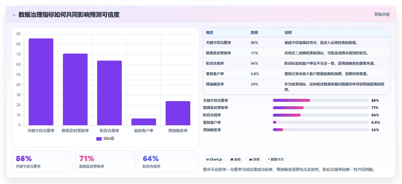
Task: Click the 数据及时更新率 label on the chart axis
Action: pyautogui.click(x=75, y=131)
